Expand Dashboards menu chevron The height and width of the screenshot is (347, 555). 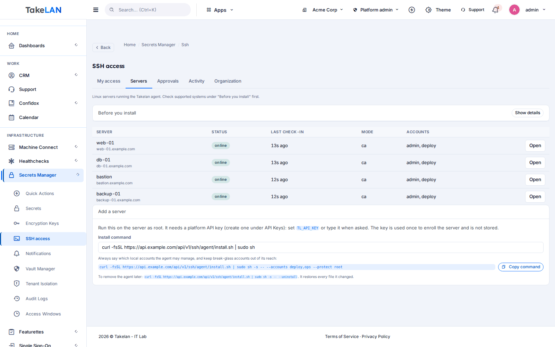click(x=76, y=45)
